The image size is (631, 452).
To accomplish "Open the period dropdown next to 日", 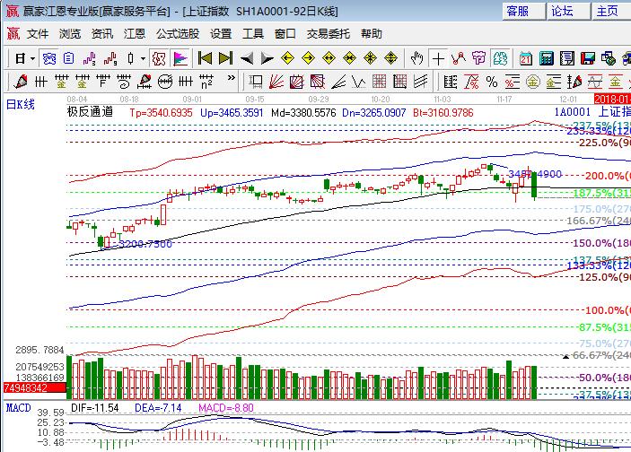I will [x=32, y=58].
